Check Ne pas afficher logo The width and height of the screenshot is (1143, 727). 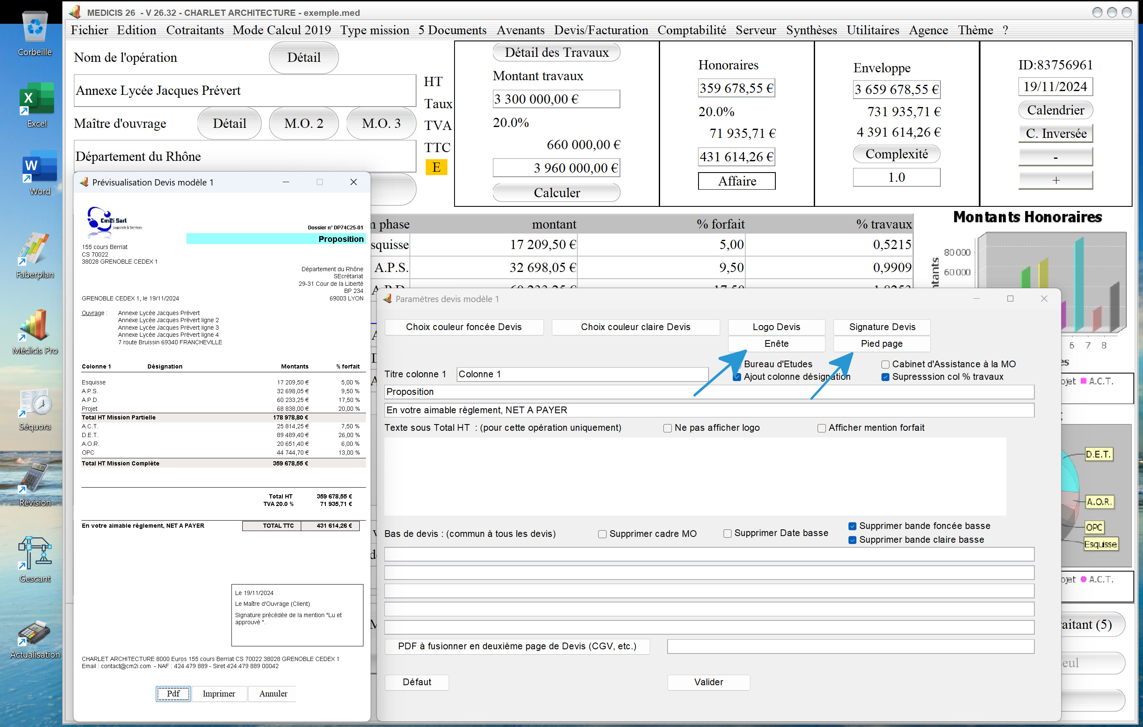coord(668,428)
